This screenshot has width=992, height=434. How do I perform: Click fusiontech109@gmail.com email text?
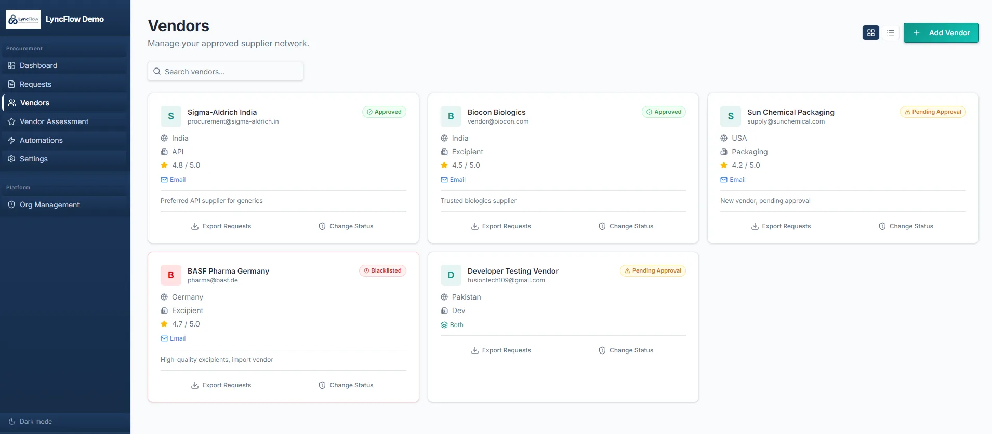[506, 280]
